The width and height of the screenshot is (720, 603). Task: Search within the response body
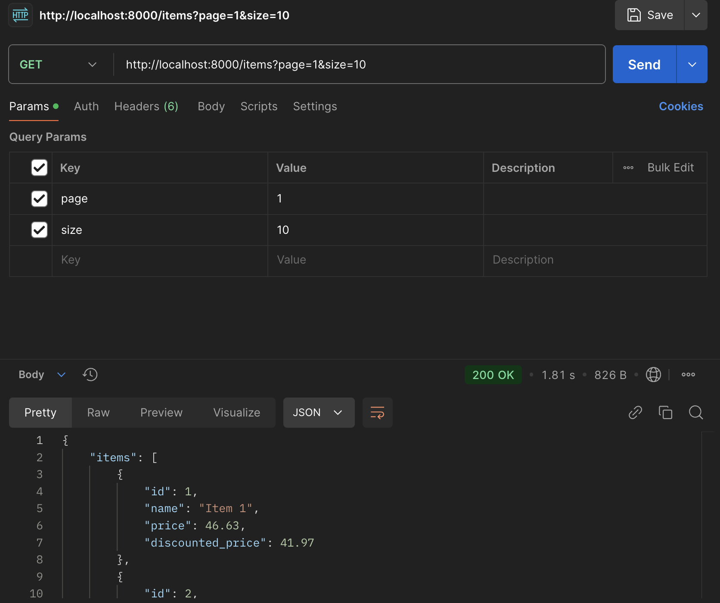coord(696,413)
